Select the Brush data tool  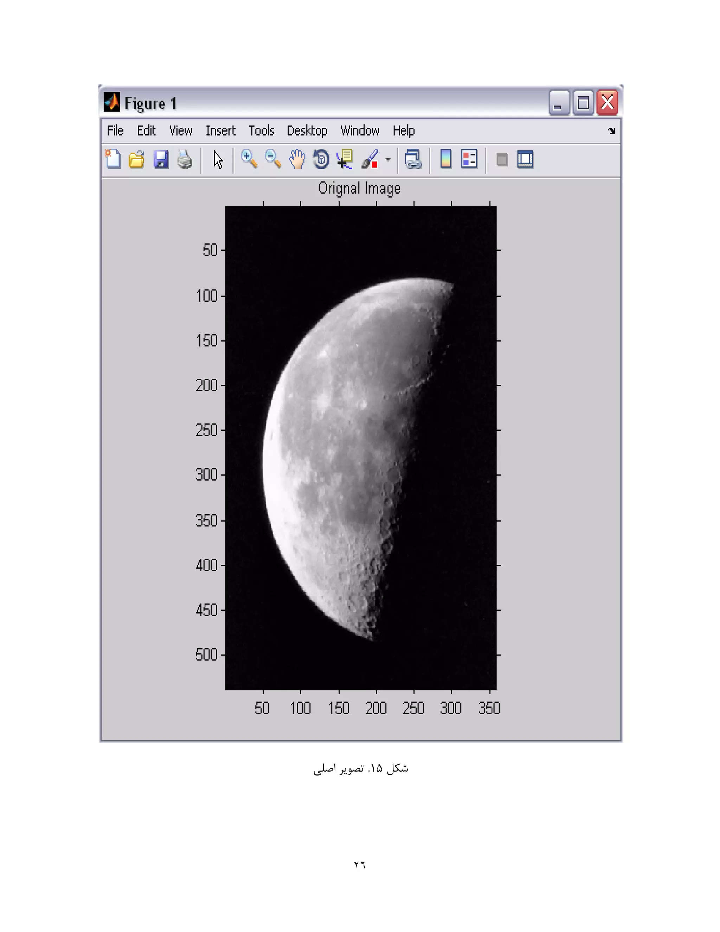[370, 159]
